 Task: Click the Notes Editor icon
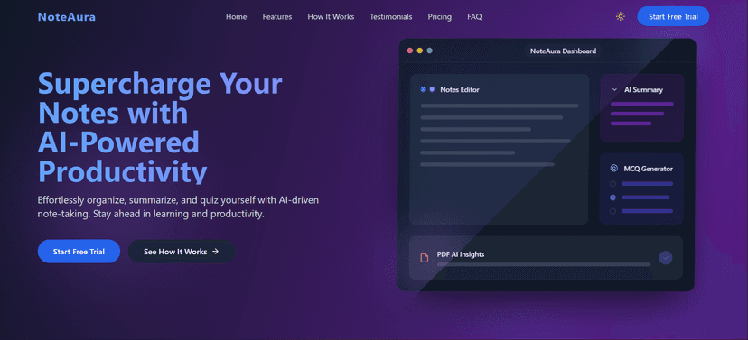pyautogui.click(x=427, y=89)
